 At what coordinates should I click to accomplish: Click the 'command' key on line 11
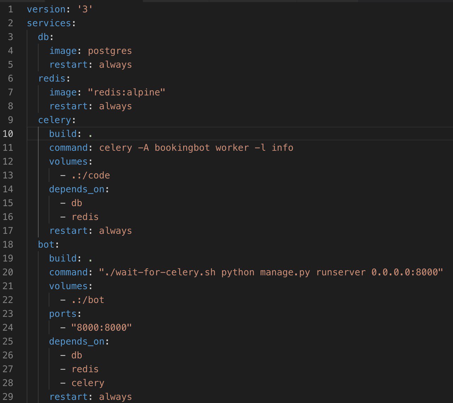click(68, 148)
